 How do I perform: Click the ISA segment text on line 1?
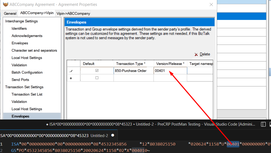click(15, 144)
